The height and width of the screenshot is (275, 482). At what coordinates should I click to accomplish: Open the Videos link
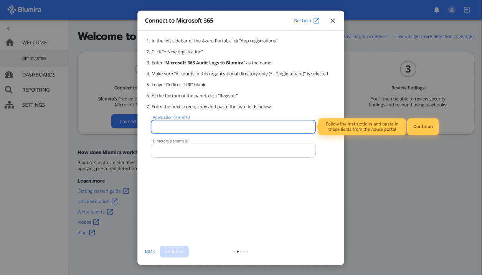point(84,222)
